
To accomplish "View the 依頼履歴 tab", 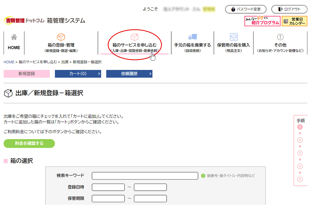I will click(129, 74).
